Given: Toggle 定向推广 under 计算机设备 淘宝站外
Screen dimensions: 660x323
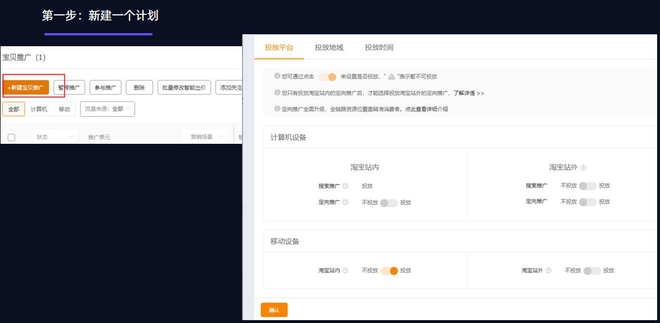Looking at the screenshot, I should point(587,202).
